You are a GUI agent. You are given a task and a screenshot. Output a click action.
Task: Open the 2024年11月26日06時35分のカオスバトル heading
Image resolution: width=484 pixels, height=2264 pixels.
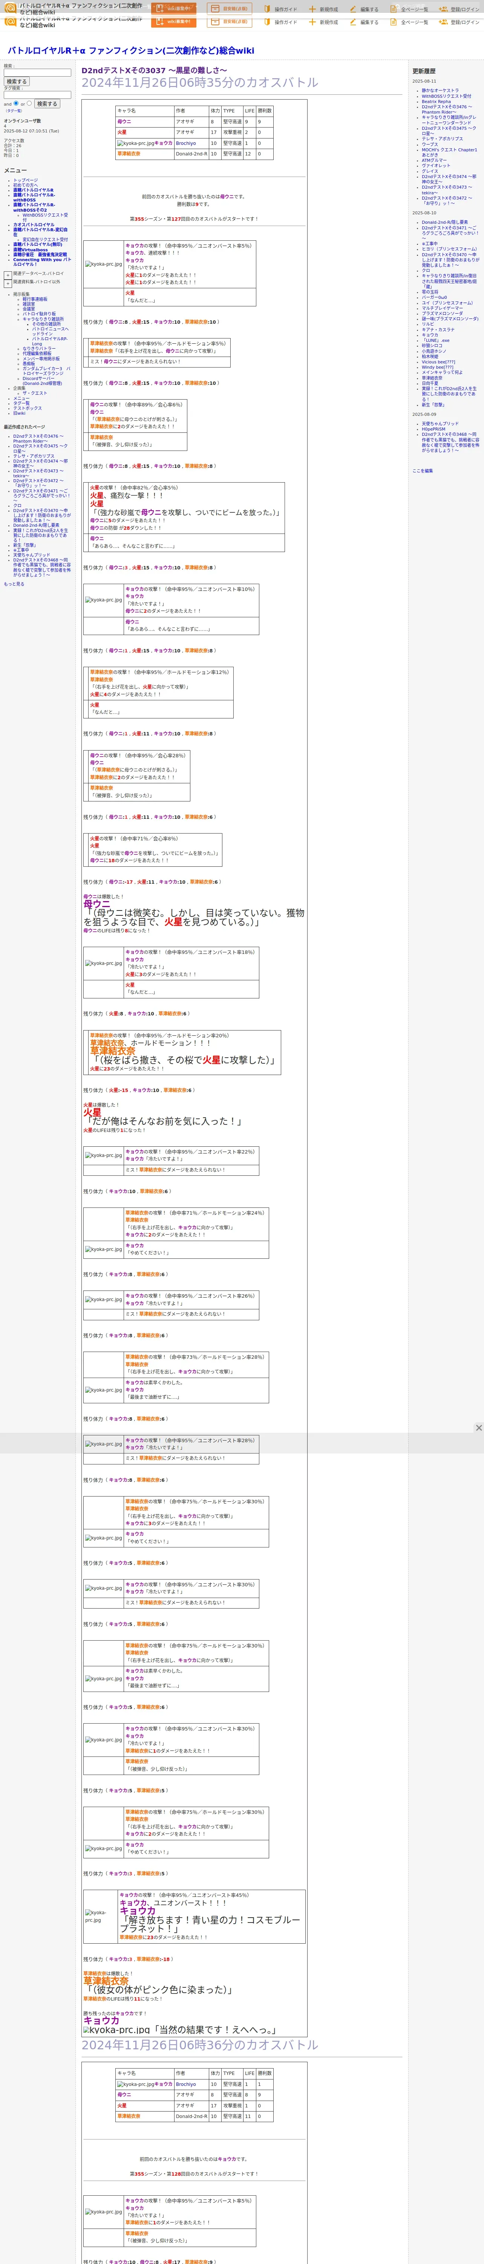(200, 83)
